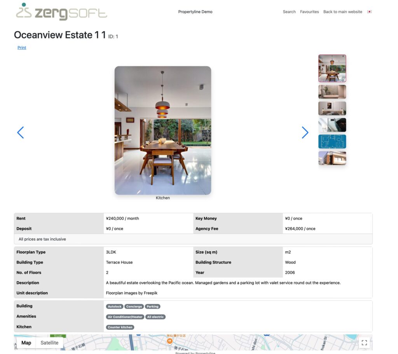
Task: Switch map to Satellite view
Action: pos(49,343)
